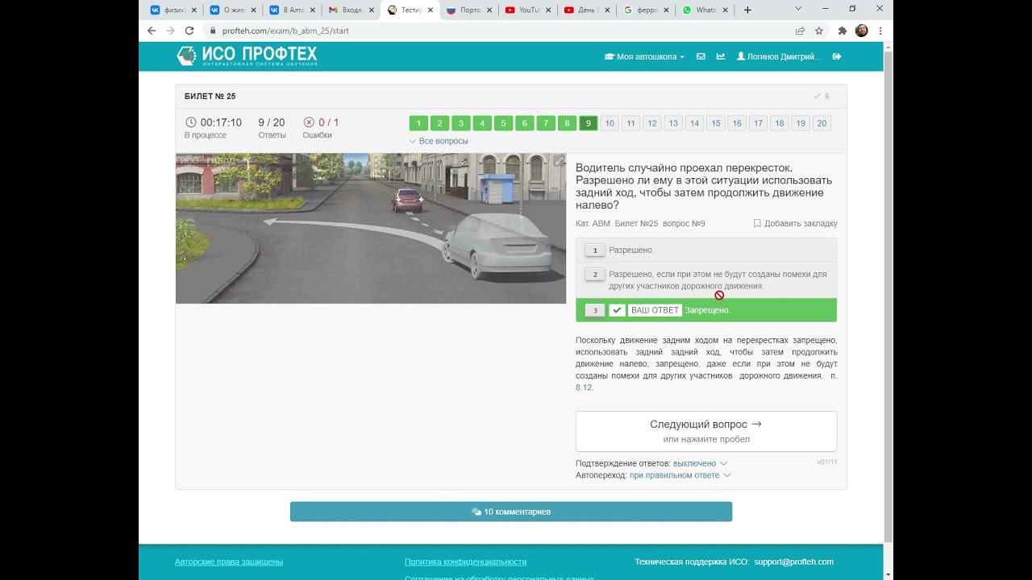This screenshot has height=580, width=1032.
Task: Click the ISO Profteh logo
Action: pyautogui.click(x=247, y=56)
